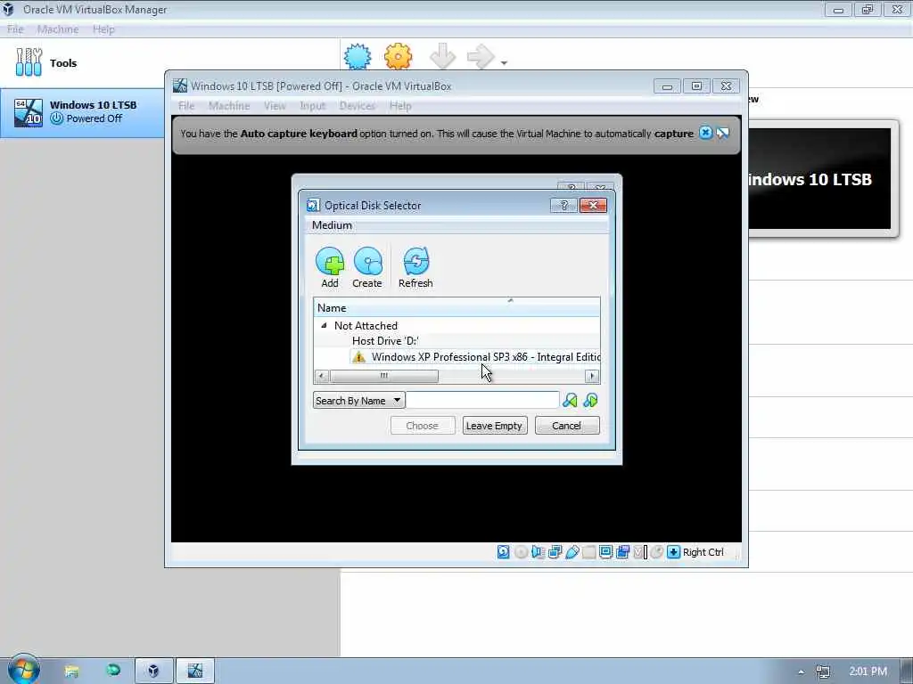Click the shared folders indicator in status bar

pyautogui.click(x=588, y=551)
